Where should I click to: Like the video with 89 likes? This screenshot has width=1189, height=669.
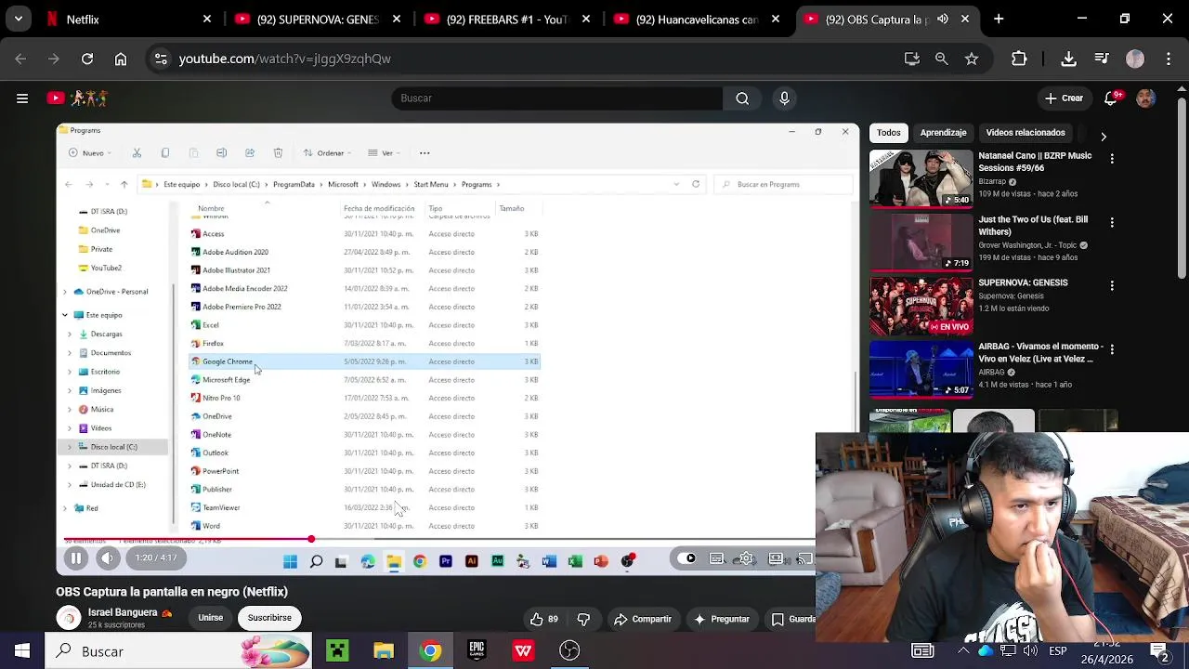545,619
